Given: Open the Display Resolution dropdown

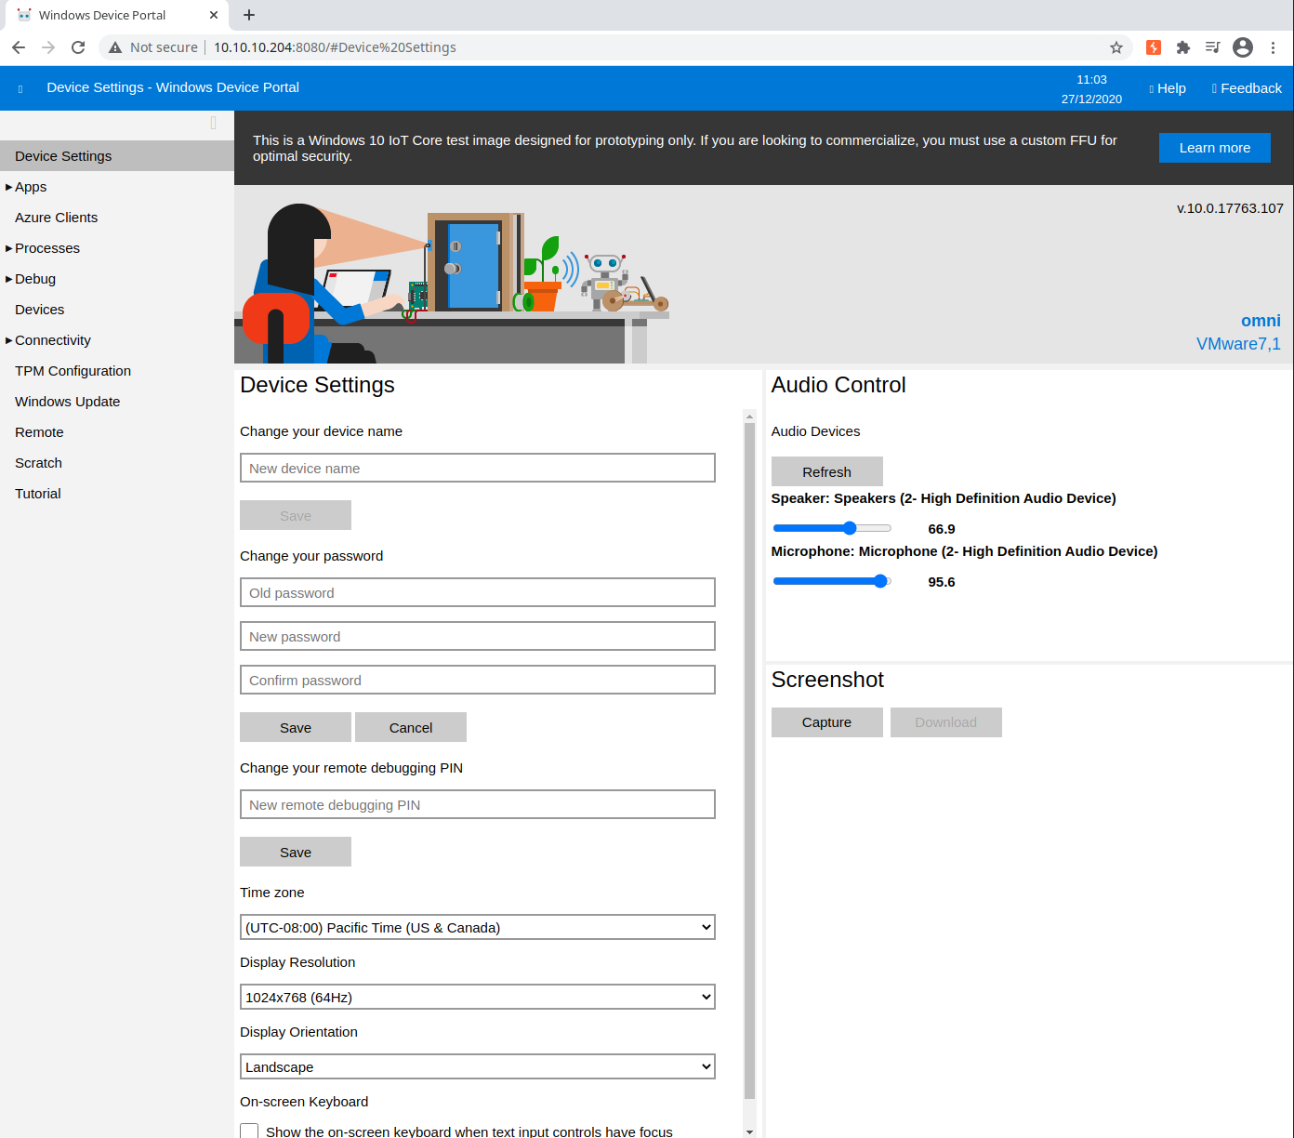Looking at the screenshot, I should 477,997.
